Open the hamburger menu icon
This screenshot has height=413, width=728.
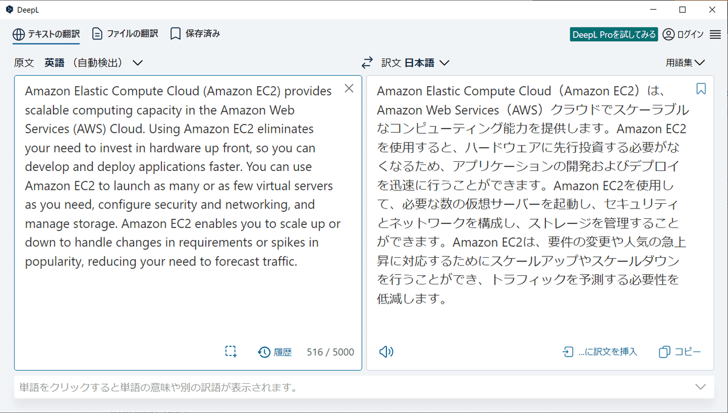point(715,35)
